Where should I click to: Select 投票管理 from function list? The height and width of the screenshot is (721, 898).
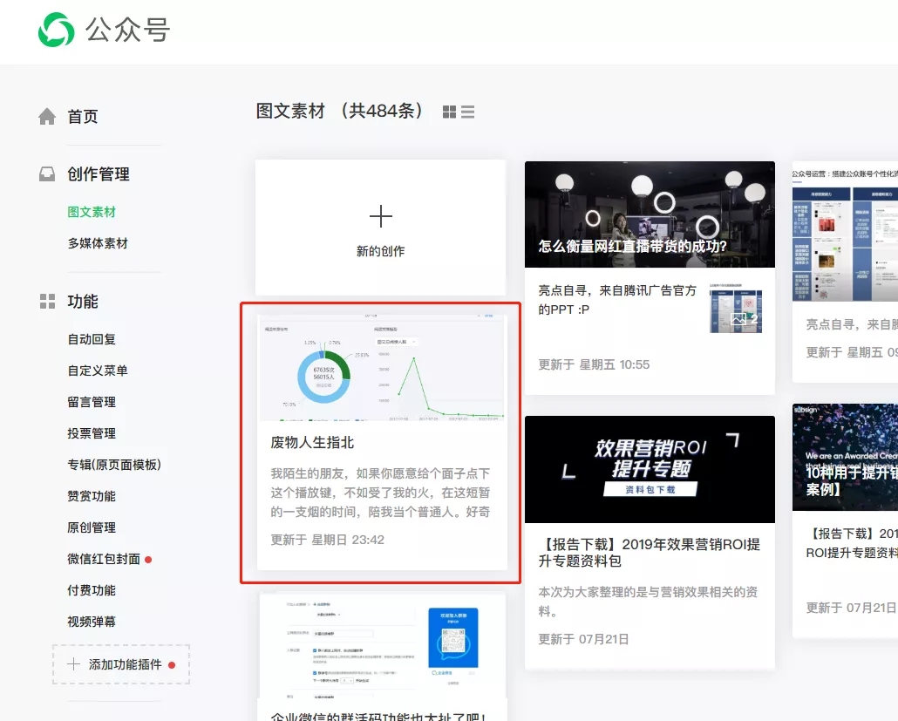click(92, 433)
